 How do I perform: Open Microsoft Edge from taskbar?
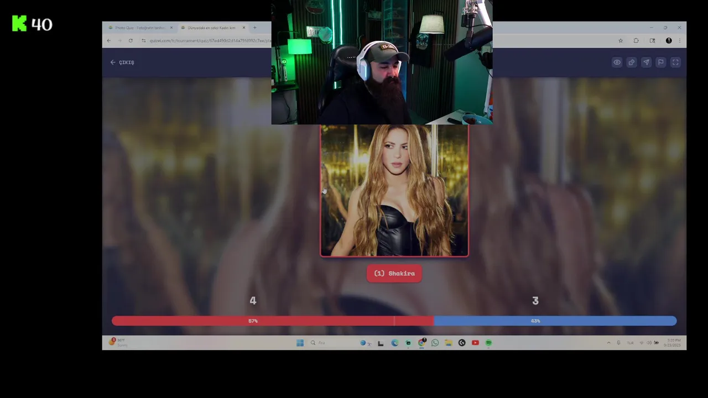click(395, 343)
